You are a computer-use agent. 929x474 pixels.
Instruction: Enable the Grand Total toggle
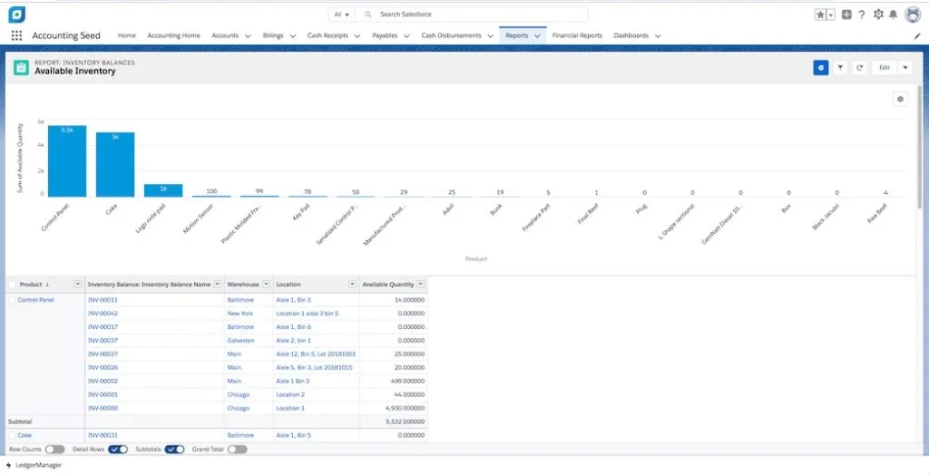(x=237, y=449)
